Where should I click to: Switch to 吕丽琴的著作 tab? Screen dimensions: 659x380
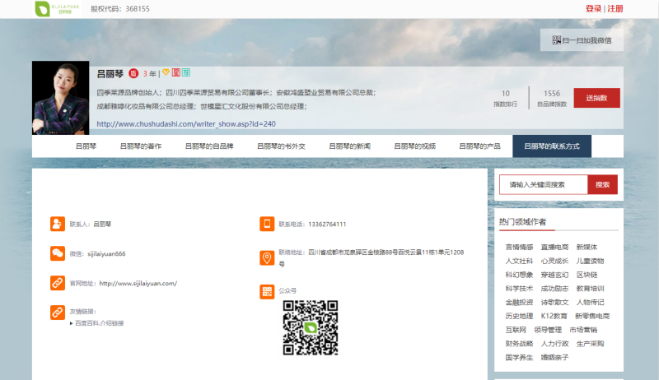[x=141, y=146]
